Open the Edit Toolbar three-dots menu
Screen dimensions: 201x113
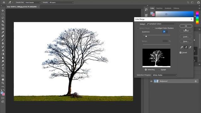point(3,87)
